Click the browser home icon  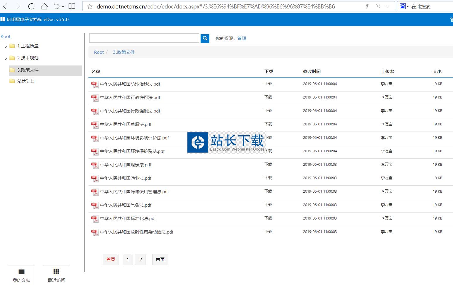coord(44,6)
